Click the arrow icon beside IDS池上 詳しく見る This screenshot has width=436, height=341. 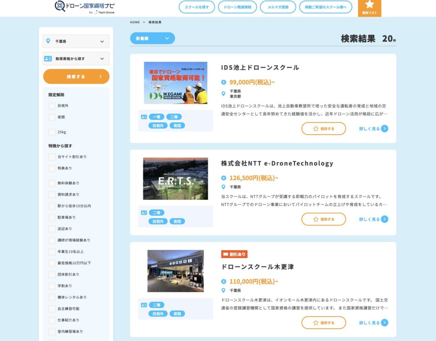pyautogui.click(x=384, y=129)
